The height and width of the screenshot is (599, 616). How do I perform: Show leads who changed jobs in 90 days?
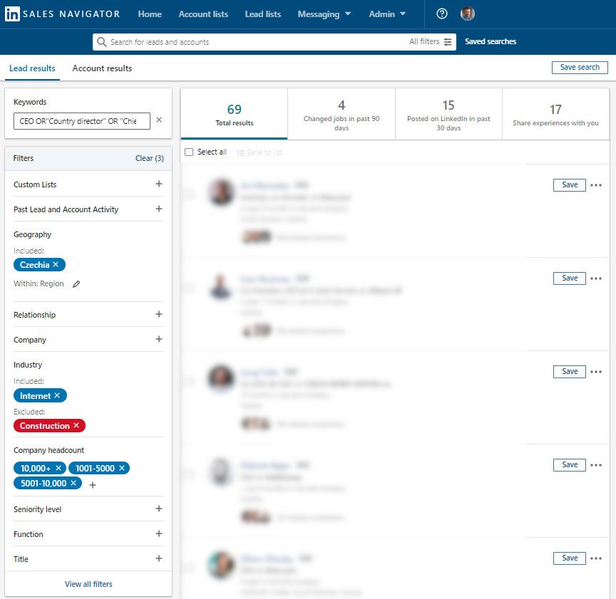click(x=342, y=114)
